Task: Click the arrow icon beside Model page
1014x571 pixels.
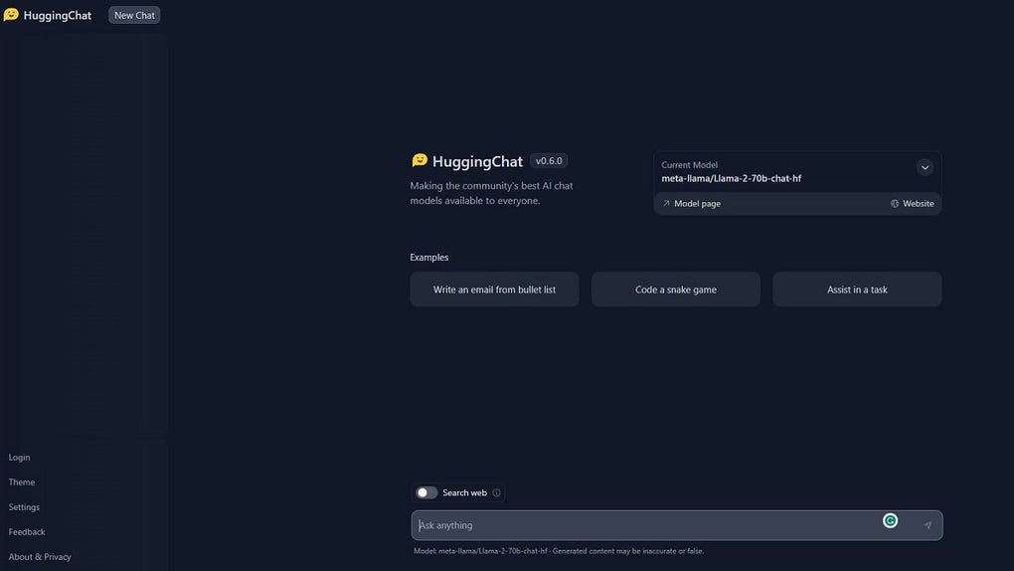Action: point(666,203)
